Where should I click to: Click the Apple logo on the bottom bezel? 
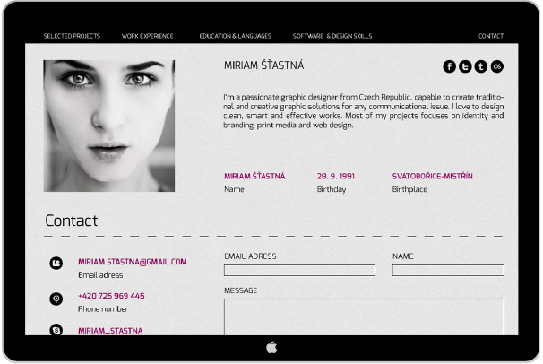click(271, 347)
